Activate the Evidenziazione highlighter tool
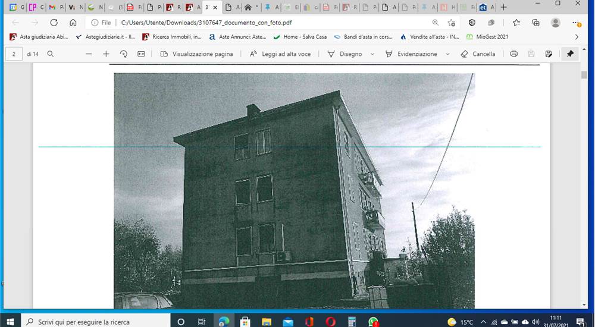Viewport: 595px width, 327px height. click(x=411, y=54)
